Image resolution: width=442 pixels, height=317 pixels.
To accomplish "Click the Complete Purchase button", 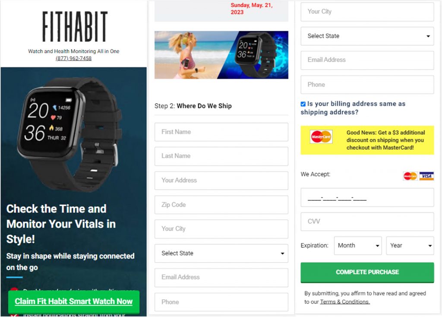I will pyautogui.click(x=367, y=273).
